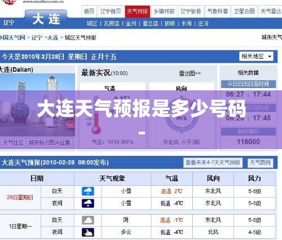The height and width of the screenshot is (240, 282).
Task: Select the 庄河 area link
Action: pyautogui.click(x=203, y=23)
